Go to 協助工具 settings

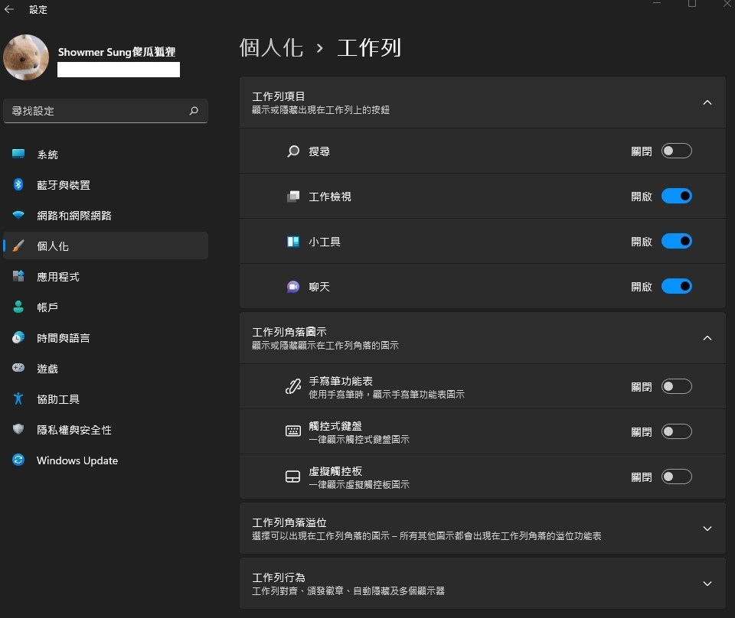(x=106, y=399)
